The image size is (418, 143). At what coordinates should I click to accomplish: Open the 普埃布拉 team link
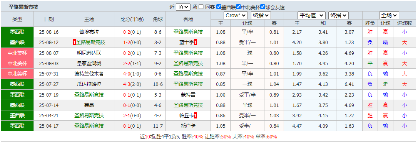89,32
